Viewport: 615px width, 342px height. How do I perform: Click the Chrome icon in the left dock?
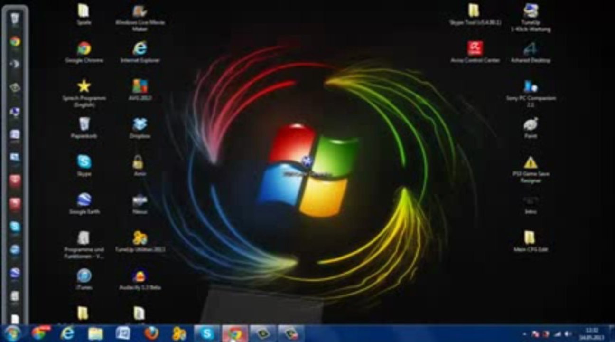coord(15,41)
